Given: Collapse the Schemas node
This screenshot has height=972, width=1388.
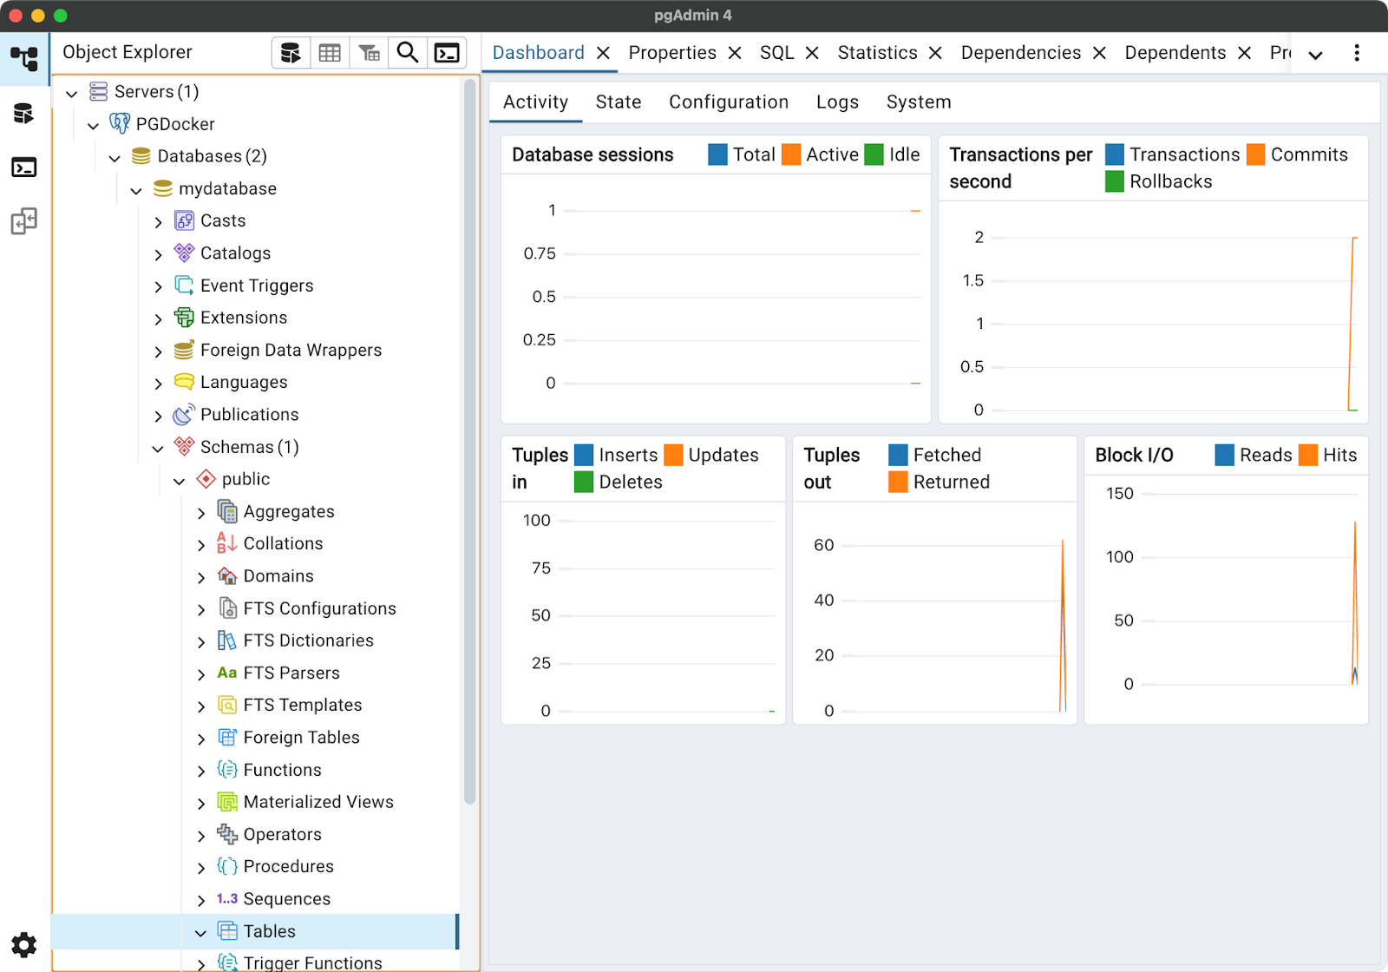Looking at the screenshot, I should click(158, 448).
